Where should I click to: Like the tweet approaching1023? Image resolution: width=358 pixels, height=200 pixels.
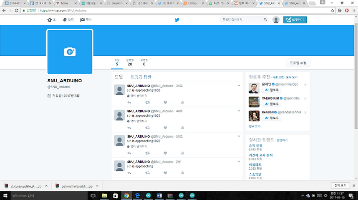tap(165, 128)
